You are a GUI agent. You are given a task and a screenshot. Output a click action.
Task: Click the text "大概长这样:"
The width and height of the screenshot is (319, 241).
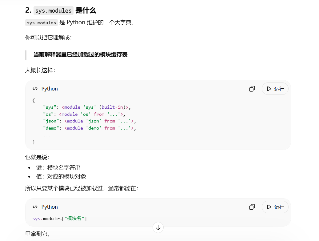point(40,70)
